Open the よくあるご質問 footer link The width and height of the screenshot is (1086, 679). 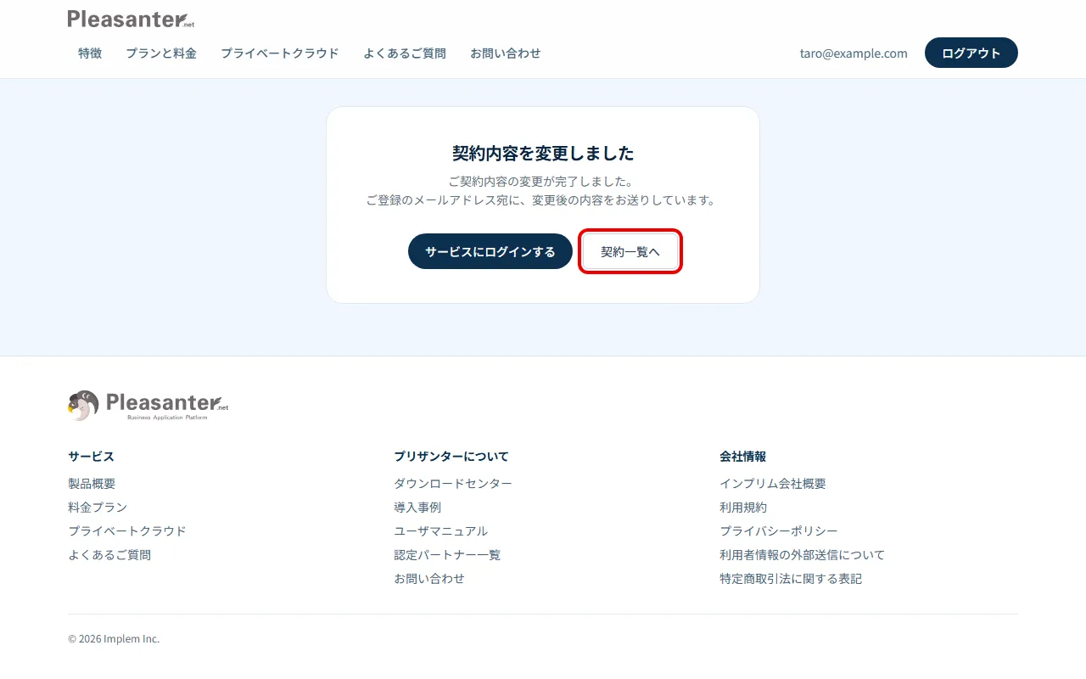point(109,555)
